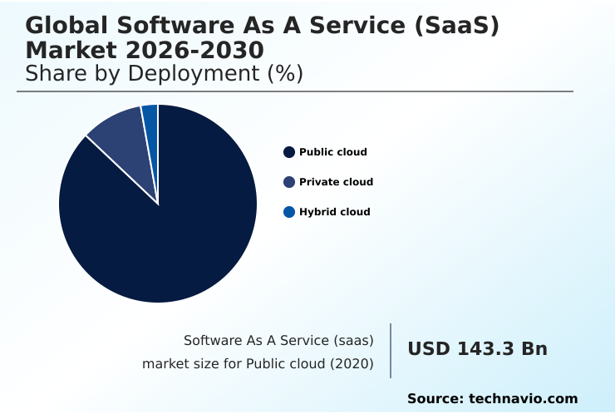Screen dimensions: 615x414
Task: Click the 'Source:' label text
Action: (x=435, y=399)
